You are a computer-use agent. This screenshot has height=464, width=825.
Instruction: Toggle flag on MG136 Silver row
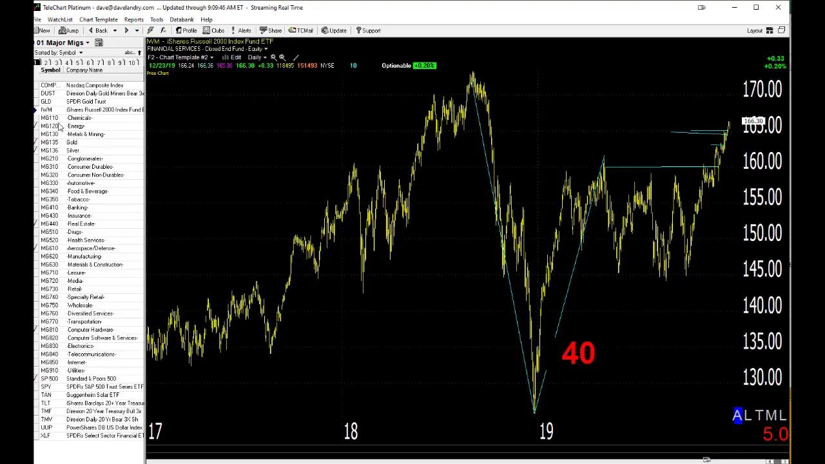(x=37, y=151)
